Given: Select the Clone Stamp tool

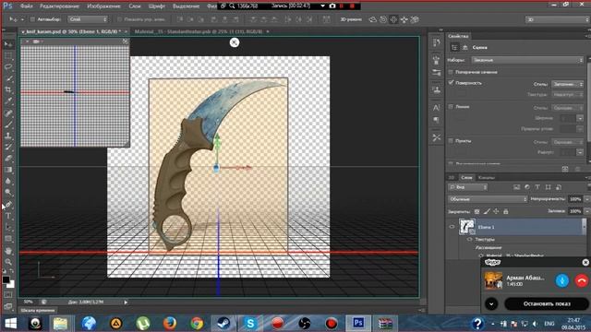Looking at the screenshot, I should tap(8, 136).
